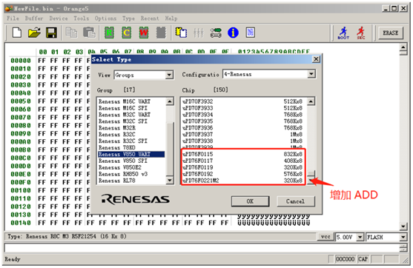The width and height of the screenshot is (413, 268).
Task: Open the File menu
Action: coord(13,19)
